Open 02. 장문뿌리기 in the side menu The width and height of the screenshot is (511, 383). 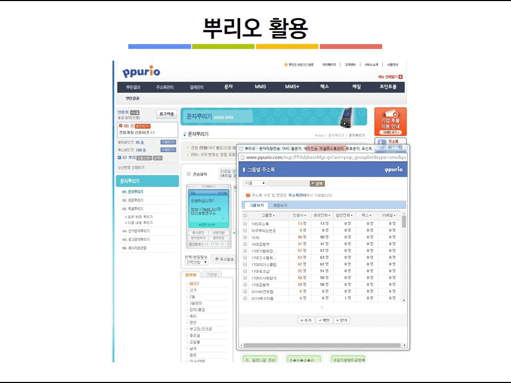pyautogui.click(x=133, y=201)
